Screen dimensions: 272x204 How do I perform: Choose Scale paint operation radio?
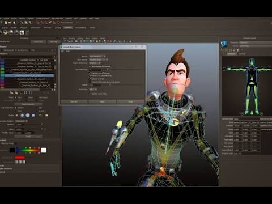(x=16, y=111)
